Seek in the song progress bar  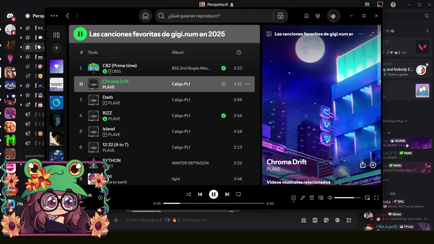(x=214, y=203)
